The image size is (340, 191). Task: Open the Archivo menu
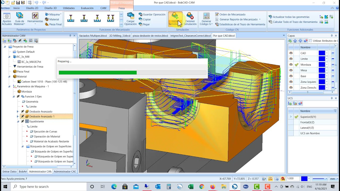coord(5,8)
